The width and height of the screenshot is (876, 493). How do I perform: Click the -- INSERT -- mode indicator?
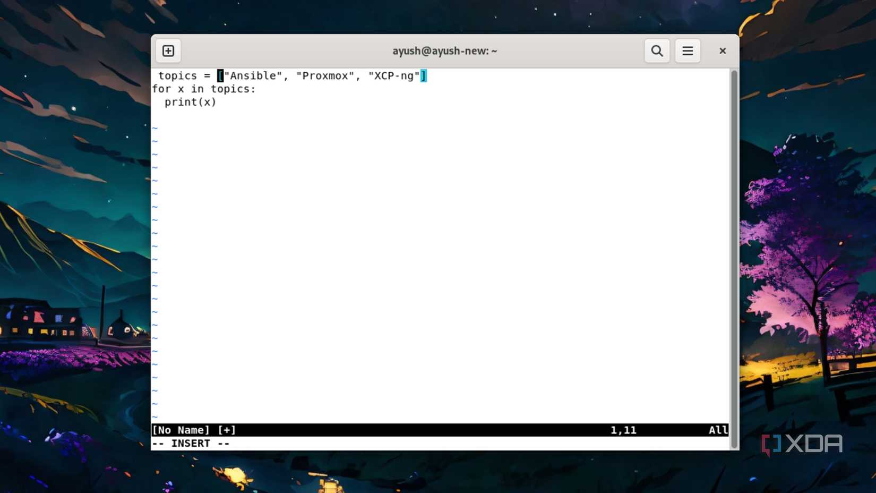[x=191, y=444]
